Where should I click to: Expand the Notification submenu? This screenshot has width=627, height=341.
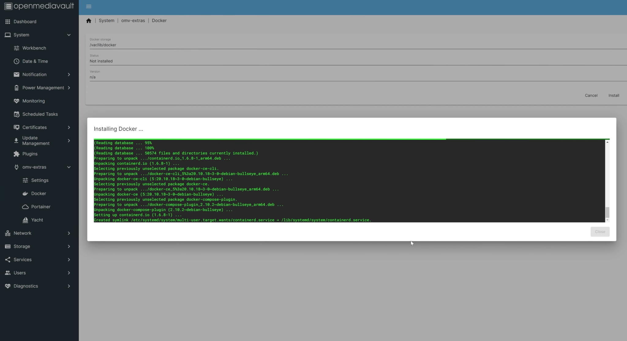point(69,74)
